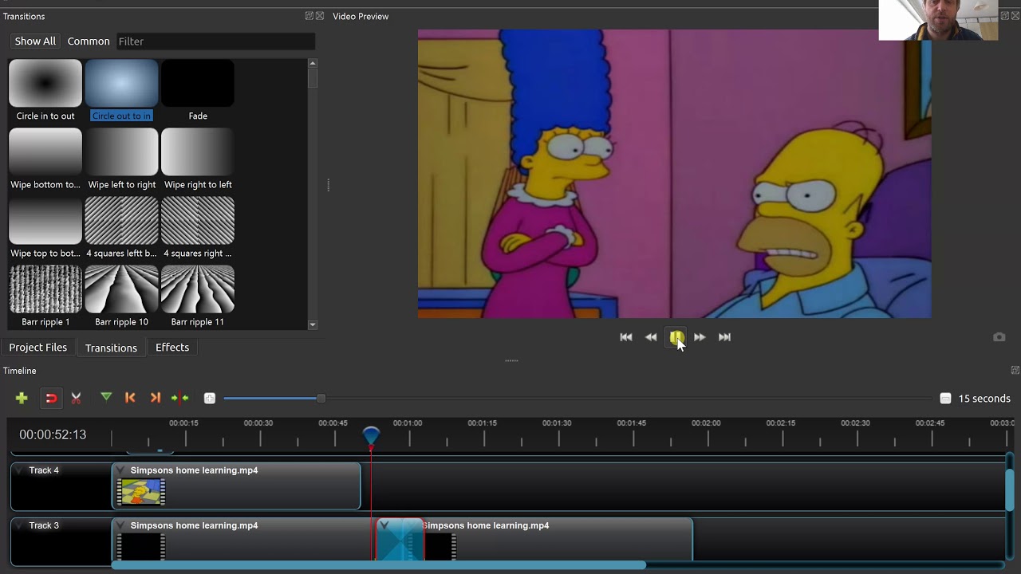Viewport: 1021px width, 574px height.
Task: Jump to the next marker
Action: pyautogui.click(x=156, y=398)
